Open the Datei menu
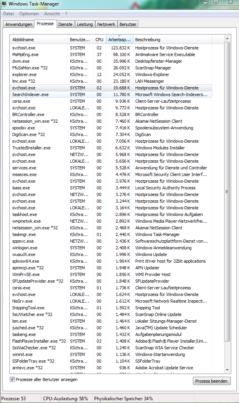Viewport: 239px width, 403px height. [x=9, y=14]
